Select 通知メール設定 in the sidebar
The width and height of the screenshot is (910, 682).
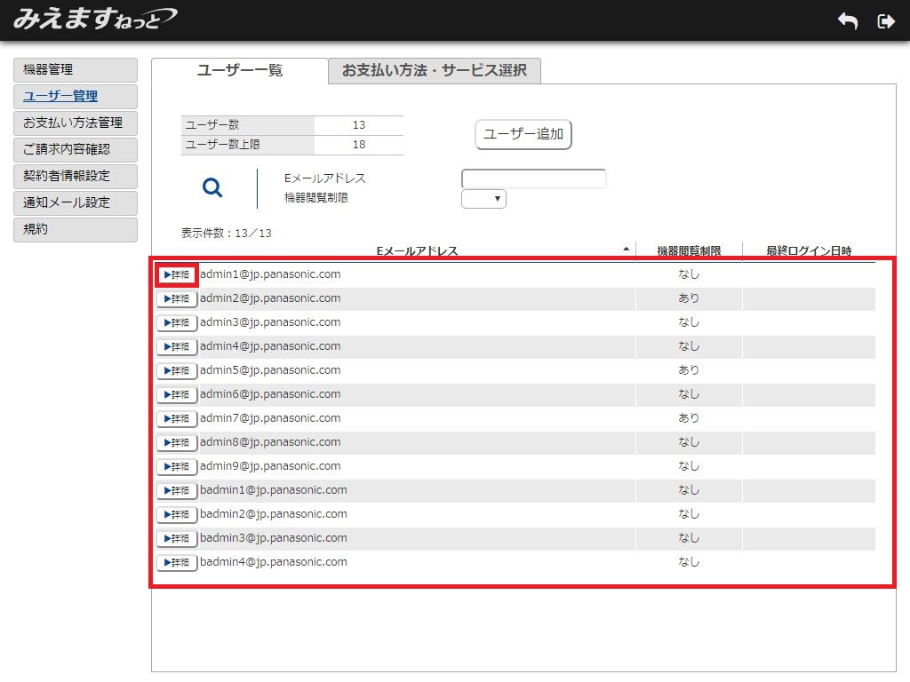[x=76, y=203]
